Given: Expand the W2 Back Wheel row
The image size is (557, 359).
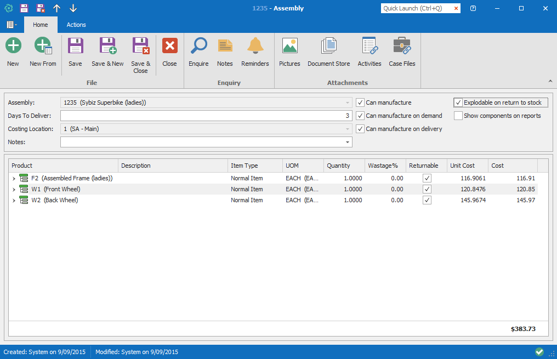Looking at the screenshot, I should click(14, 201).
